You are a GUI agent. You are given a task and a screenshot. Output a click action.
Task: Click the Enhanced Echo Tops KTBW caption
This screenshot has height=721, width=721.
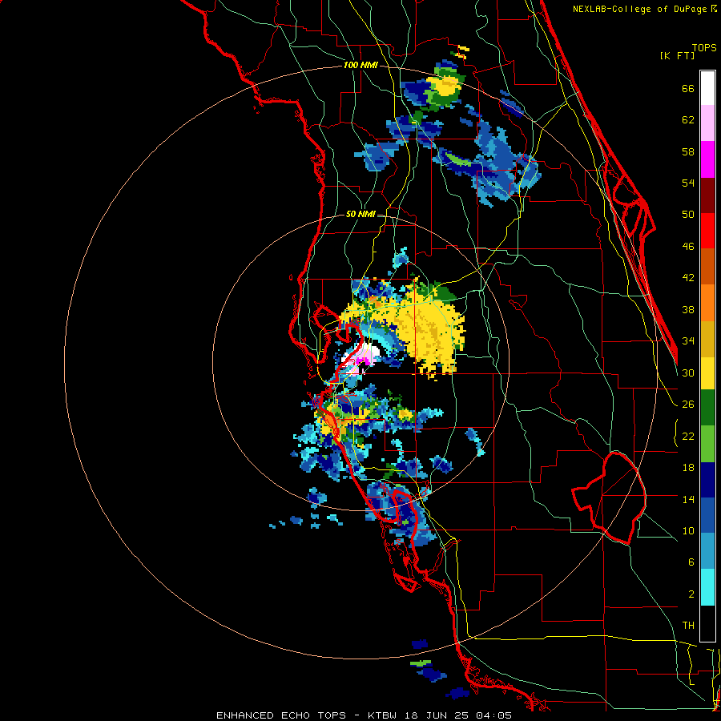point(364,715)
